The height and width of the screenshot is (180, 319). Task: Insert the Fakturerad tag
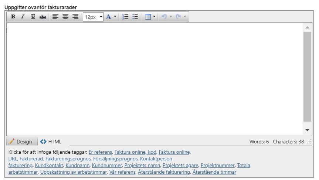(31, 159)
